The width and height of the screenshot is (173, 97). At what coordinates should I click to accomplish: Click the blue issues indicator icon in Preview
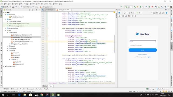click(167, 13)
